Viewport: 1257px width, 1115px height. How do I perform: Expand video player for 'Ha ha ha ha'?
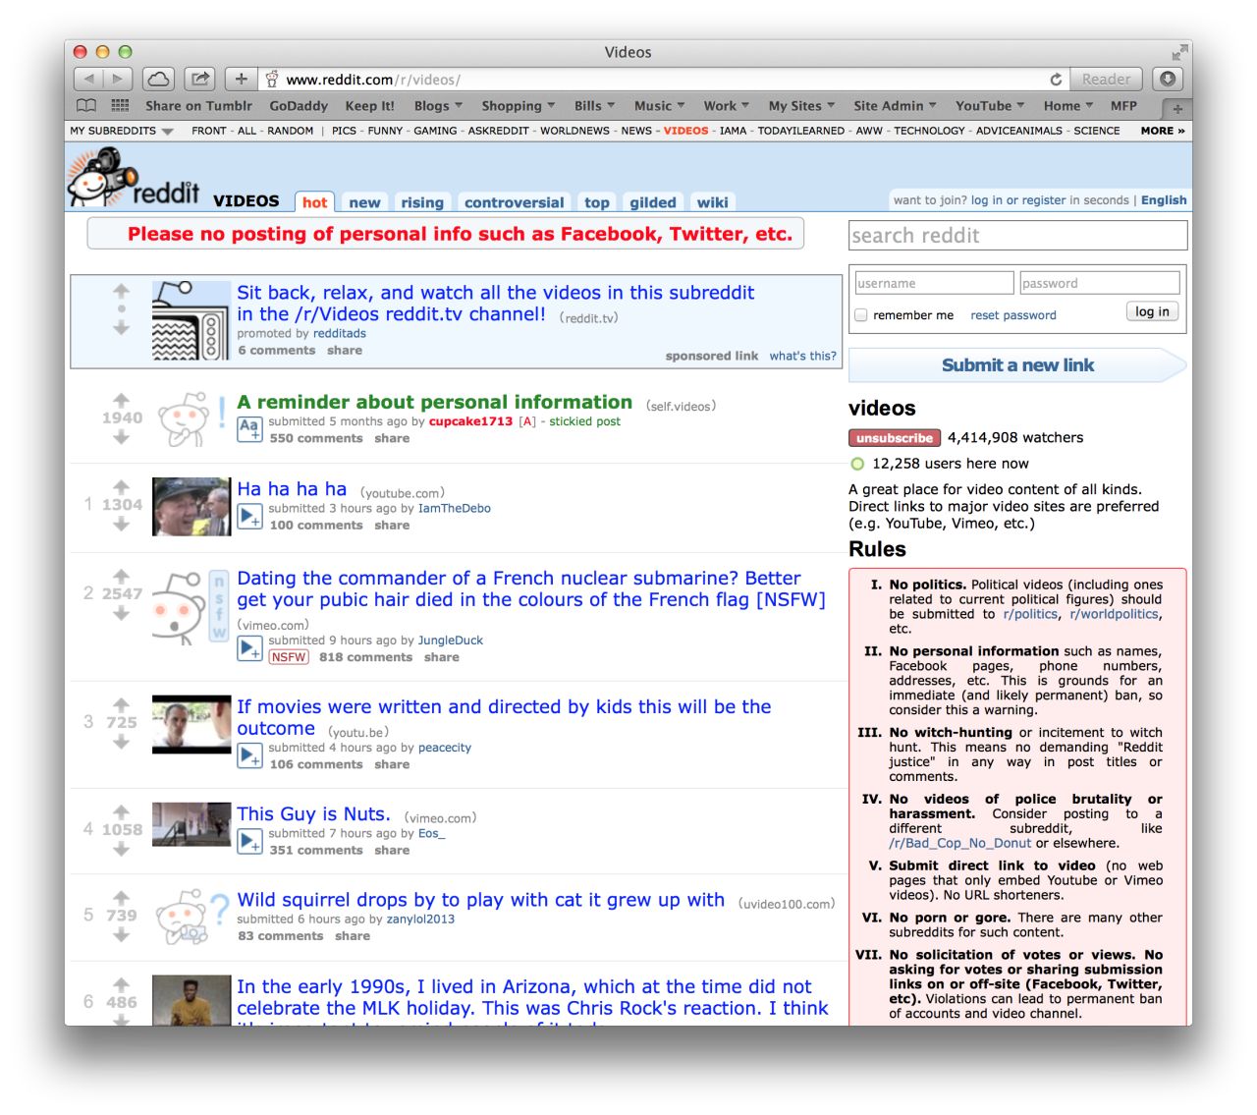(249, 517)
